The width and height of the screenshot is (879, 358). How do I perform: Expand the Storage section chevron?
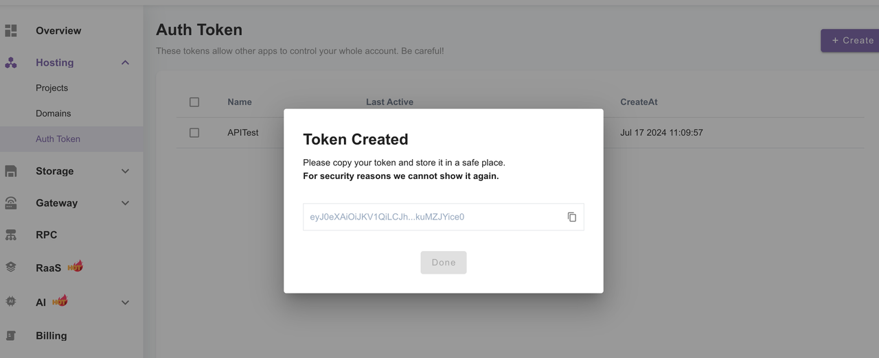click(125, 171)
